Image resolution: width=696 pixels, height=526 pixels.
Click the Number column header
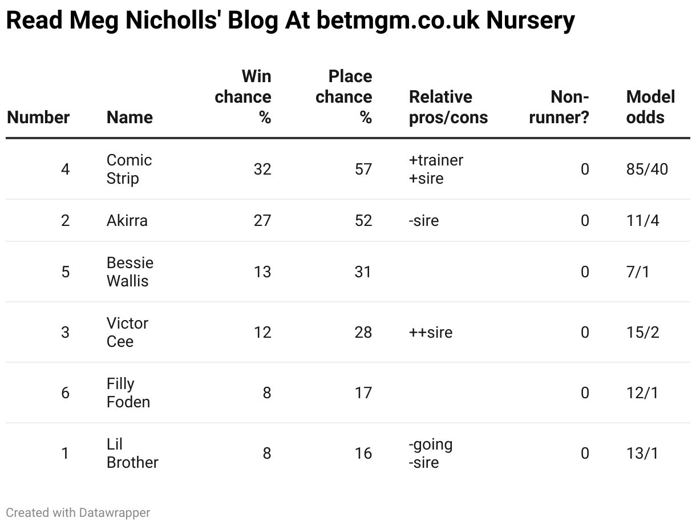(x=38, y=118)
